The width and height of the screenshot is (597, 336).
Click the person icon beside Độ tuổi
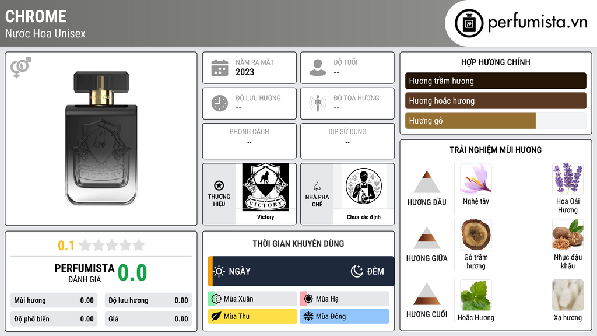(x=318, y=68)
